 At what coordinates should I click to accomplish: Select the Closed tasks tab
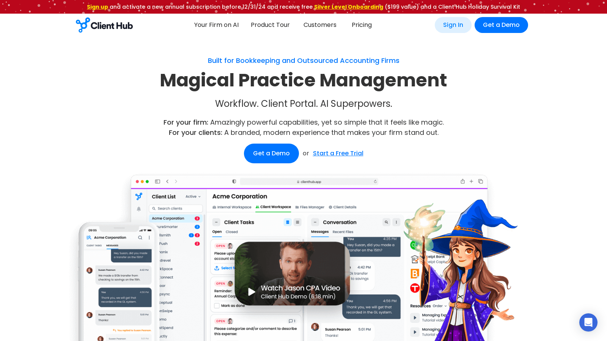(232, 232)
